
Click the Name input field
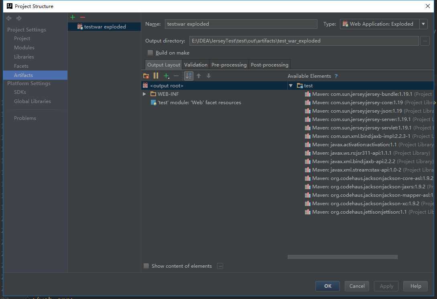[241, 24]
